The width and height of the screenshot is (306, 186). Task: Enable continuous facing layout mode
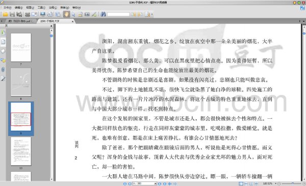pyautogui.click(x=256, y=183)
